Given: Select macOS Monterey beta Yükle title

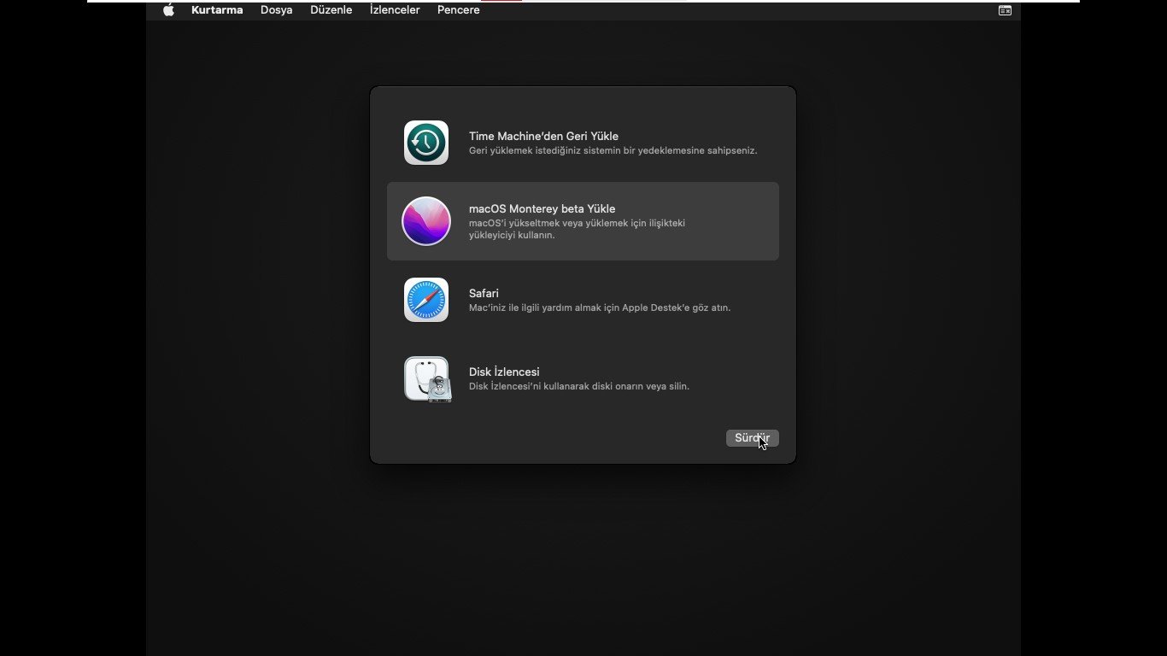Looking at the screenshot, I should (542, 208).
